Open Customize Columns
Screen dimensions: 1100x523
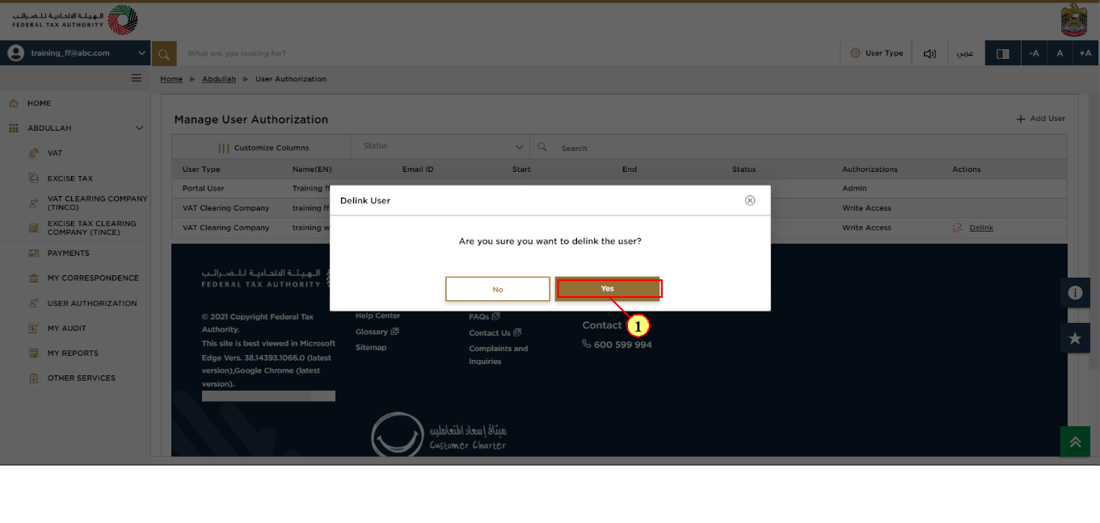263,148
